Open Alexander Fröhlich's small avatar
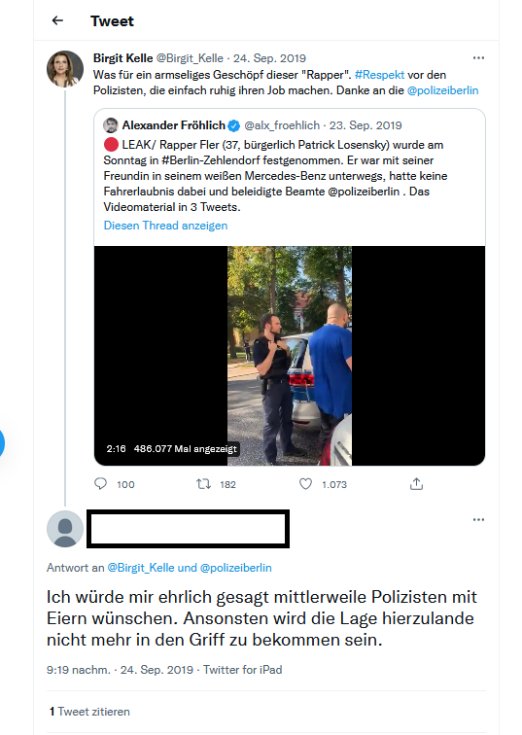 [111, 125]
